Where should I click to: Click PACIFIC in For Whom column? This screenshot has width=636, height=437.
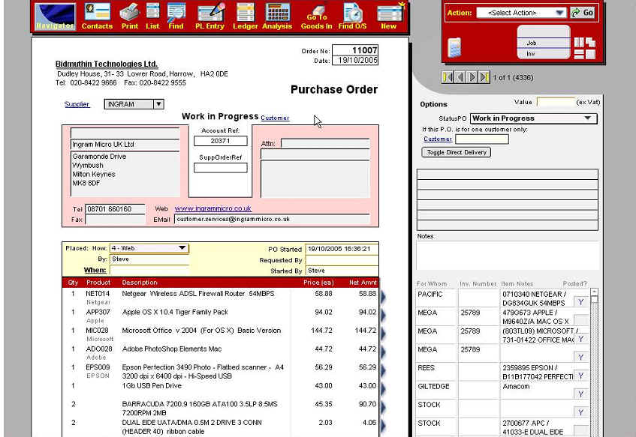pyautogui.click(x=430, y=295)
